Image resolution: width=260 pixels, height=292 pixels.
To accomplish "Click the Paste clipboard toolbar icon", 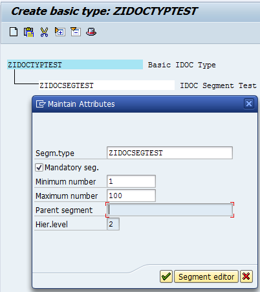I will point(28,32).
